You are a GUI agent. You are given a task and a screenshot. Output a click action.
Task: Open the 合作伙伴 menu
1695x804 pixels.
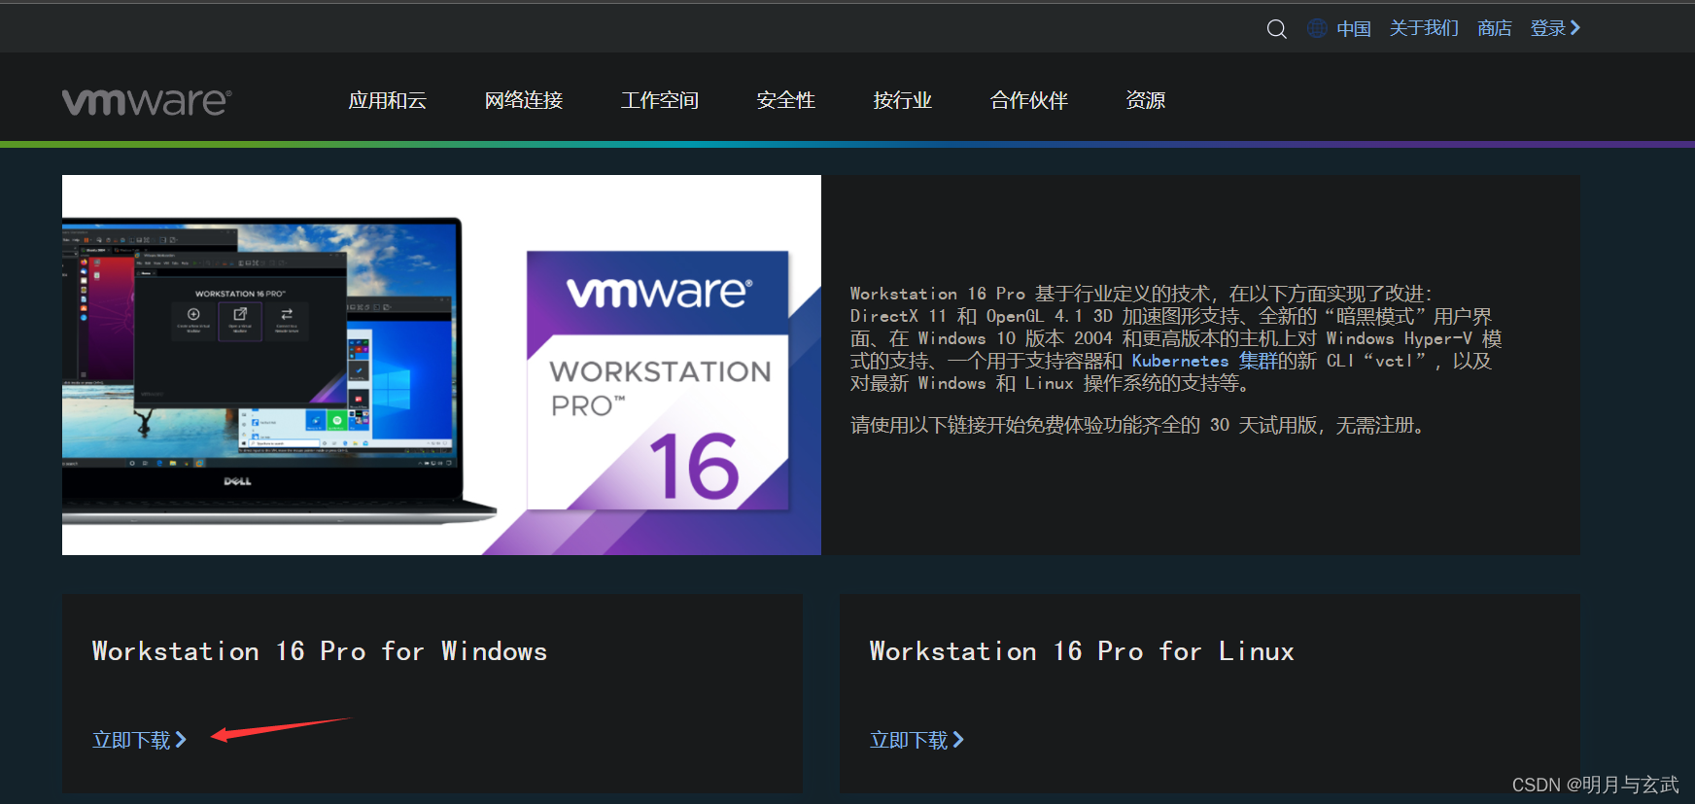(1028, 100)
